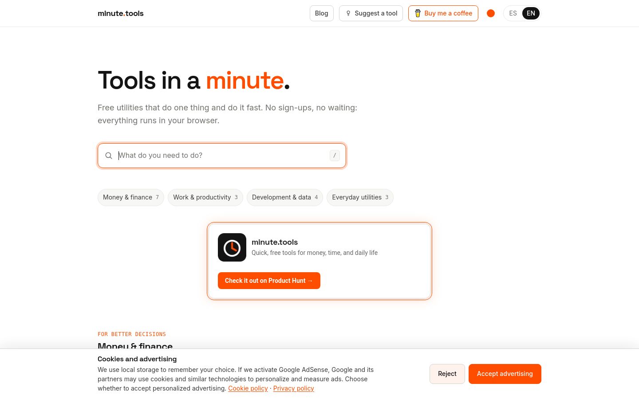639x399 pixels.
Task: Click the orange circle theme toggle
Action: coord(491,13)
